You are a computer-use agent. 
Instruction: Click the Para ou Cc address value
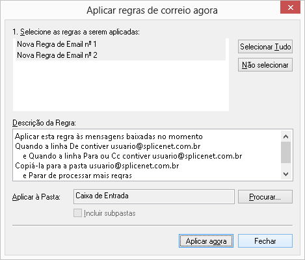197,156
